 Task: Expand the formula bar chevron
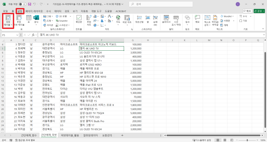coord(264,35)
